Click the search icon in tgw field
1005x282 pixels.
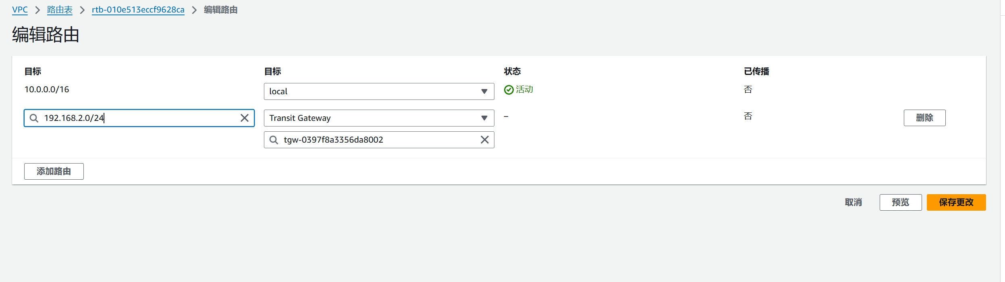pos(274,140)
